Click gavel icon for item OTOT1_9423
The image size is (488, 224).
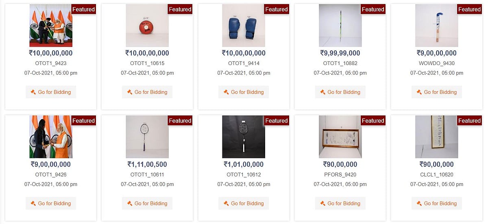(x=33, y=92)
